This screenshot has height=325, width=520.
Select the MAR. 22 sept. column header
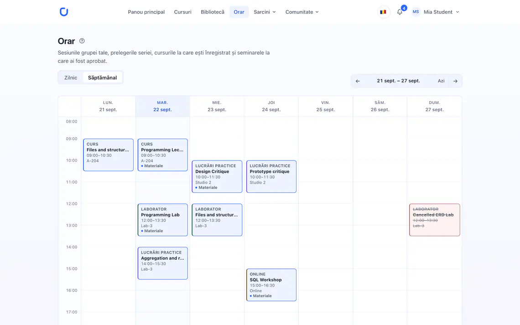pos(162,106)
